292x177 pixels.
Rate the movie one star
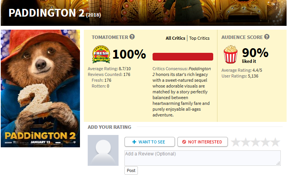(236, 142)
